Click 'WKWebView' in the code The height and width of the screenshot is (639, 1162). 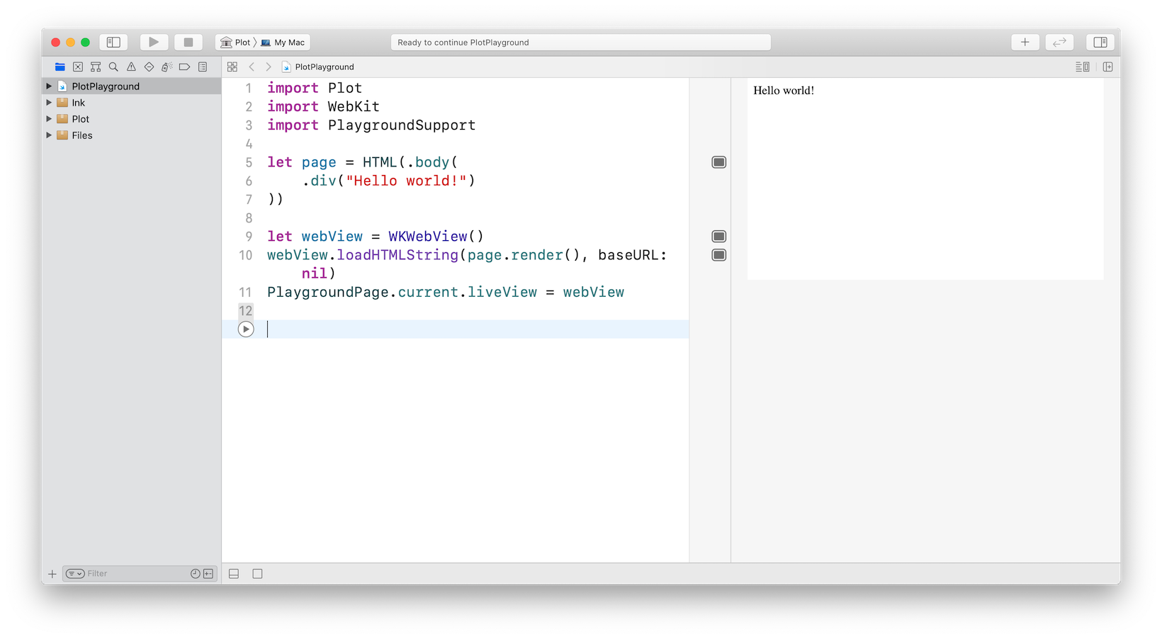pos(428,237)
